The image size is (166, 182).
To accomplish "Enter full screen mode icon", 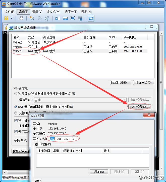I will [x=73, y=18].
